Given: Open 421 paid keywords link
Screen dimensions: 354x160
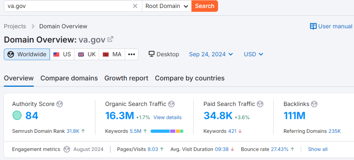Looking at the screenshot, I should (232, 131).
